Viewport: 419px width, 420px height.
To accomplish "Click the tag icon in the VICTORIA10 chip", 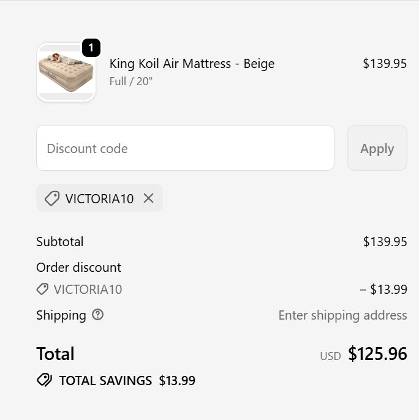I will click(52, 198).
